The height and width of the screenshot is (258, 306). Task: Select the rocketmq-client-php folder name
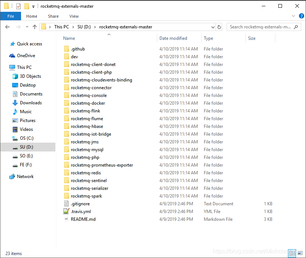point(91,72)
